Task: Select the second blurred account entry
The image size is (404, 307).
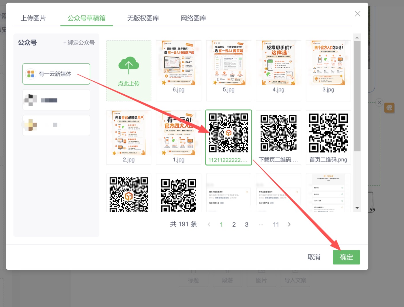Action: tap(56, 100)
